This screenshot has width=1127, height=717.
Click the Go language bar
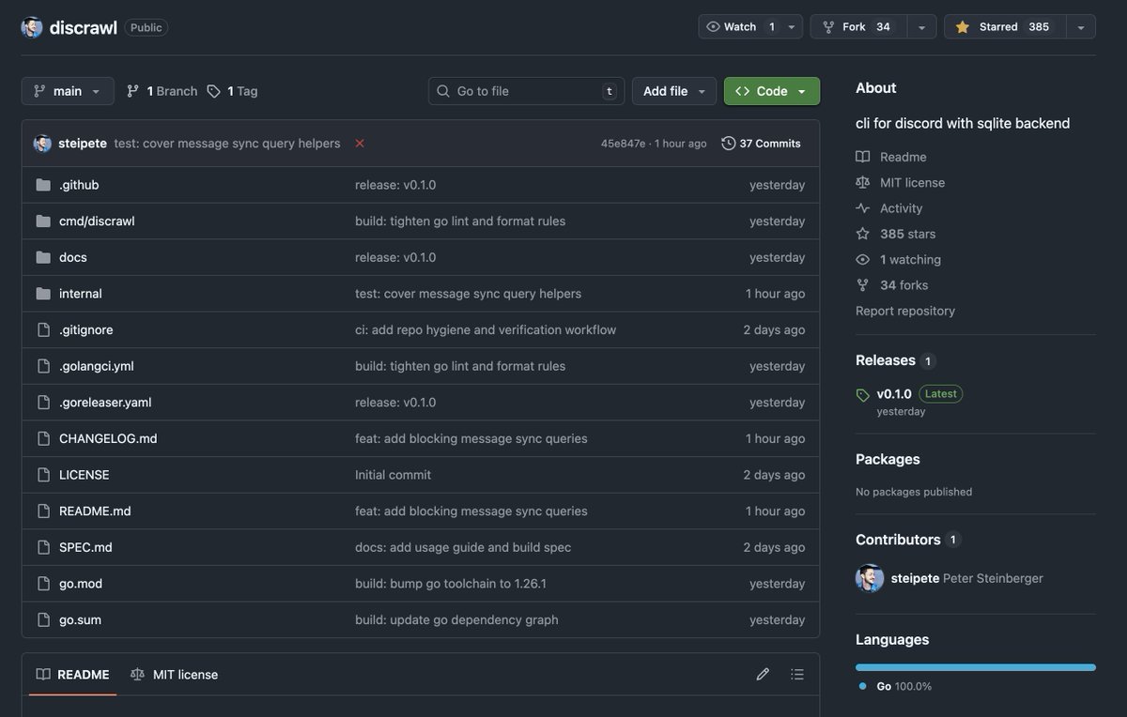pyautogui.click(x=976, y=667)
